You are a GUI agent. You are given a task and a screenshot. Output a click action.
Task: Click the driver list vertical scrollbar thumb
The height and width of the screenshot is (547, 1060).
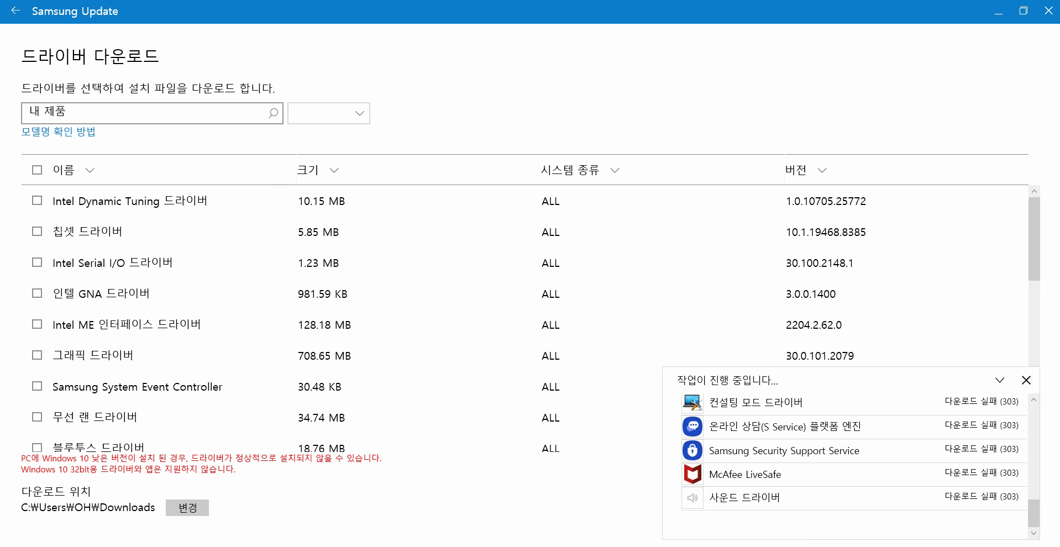(x=1034, y=239)
